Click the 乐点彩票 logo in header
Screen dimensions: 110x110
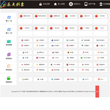coord(13,4)
